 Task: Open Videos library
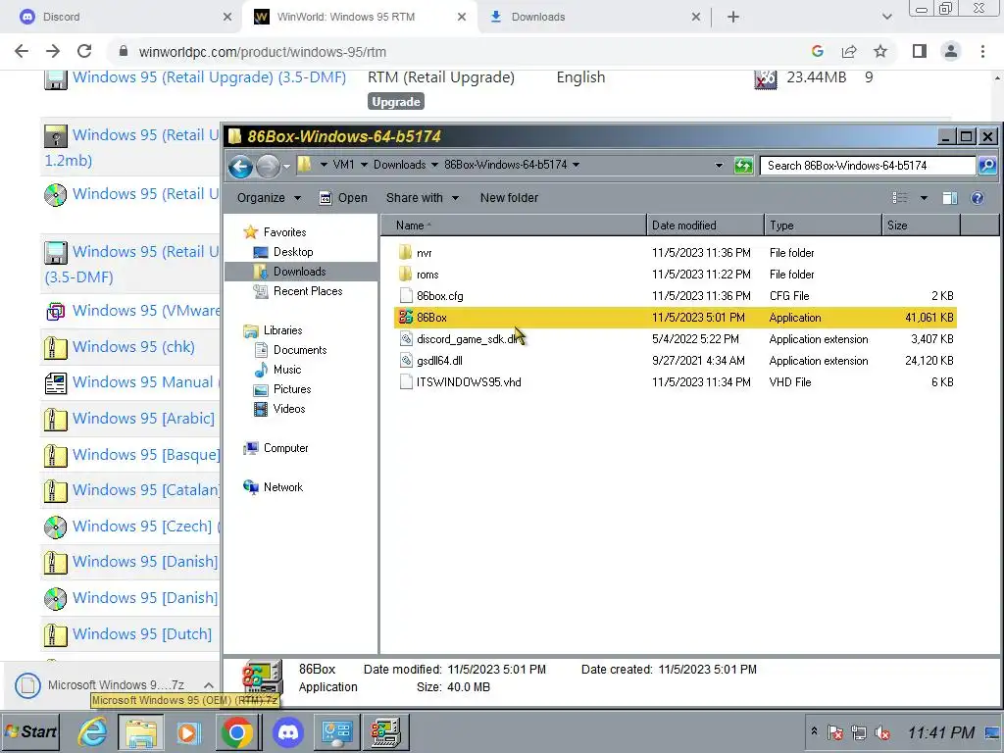(x=279, y=409)
